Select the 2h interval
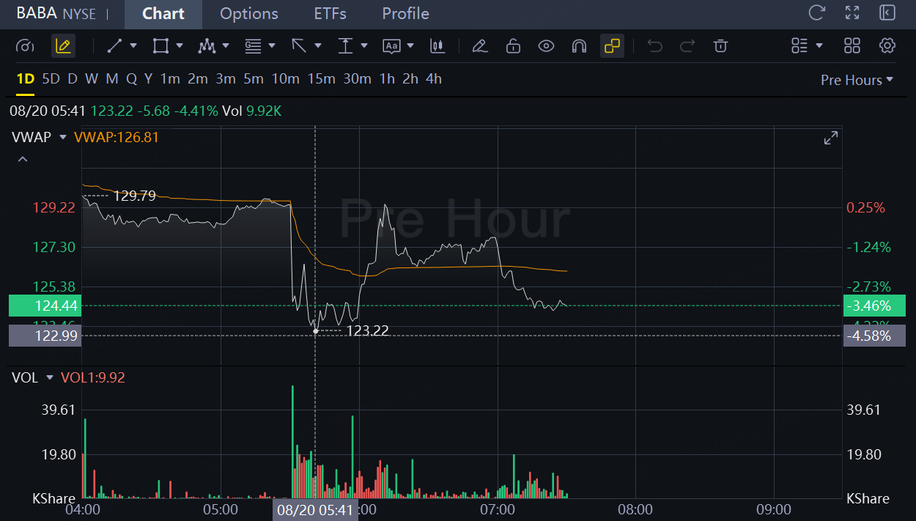916x521 pixels. click(410, 79)
